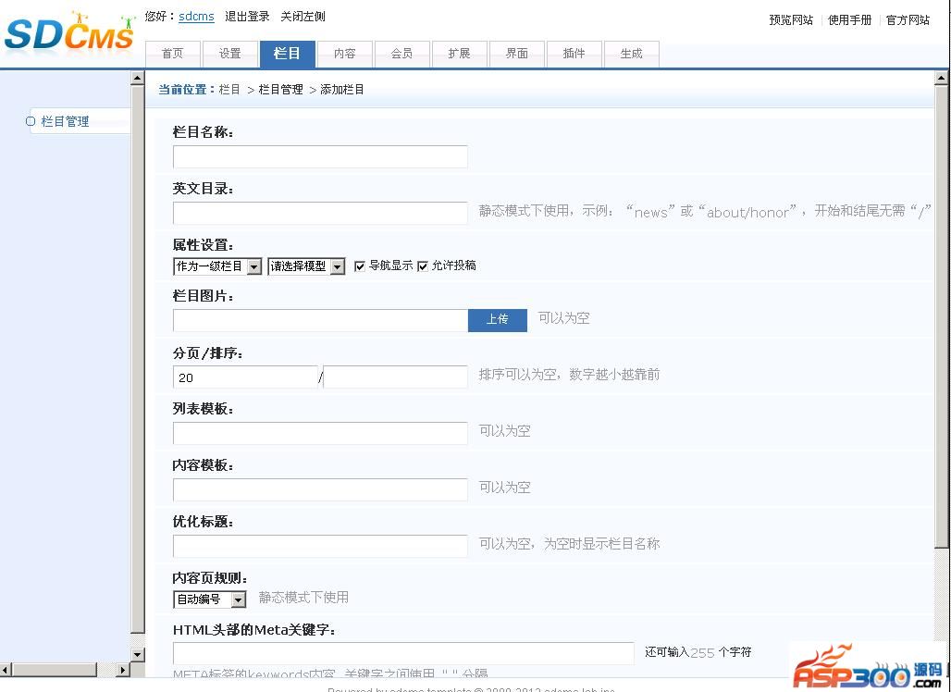Click the main panel vertical scrollbar thumb
Screen dimensions: 951x692
942,315
